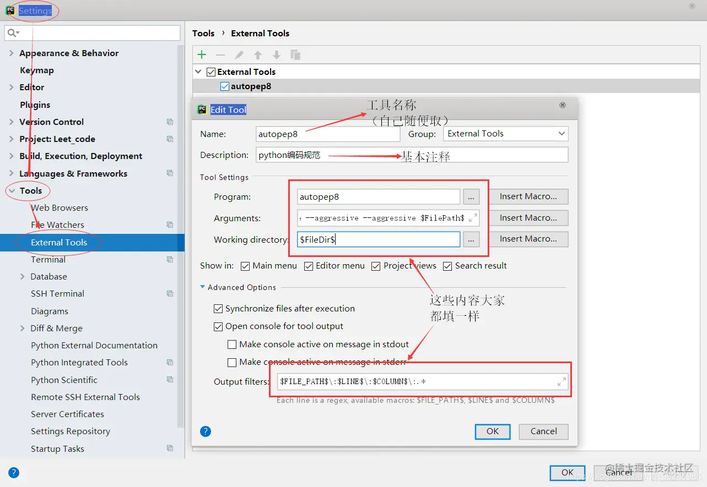Expand Appearance & Behavior settings
707x487 pixels.
tap(12, 53)
